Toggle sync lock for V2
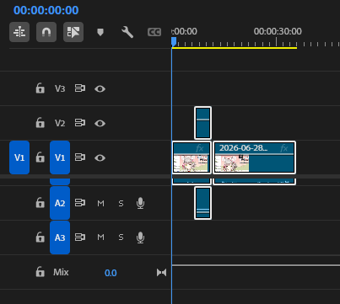This screenshot has height=304, width=340. click(80, 123)
